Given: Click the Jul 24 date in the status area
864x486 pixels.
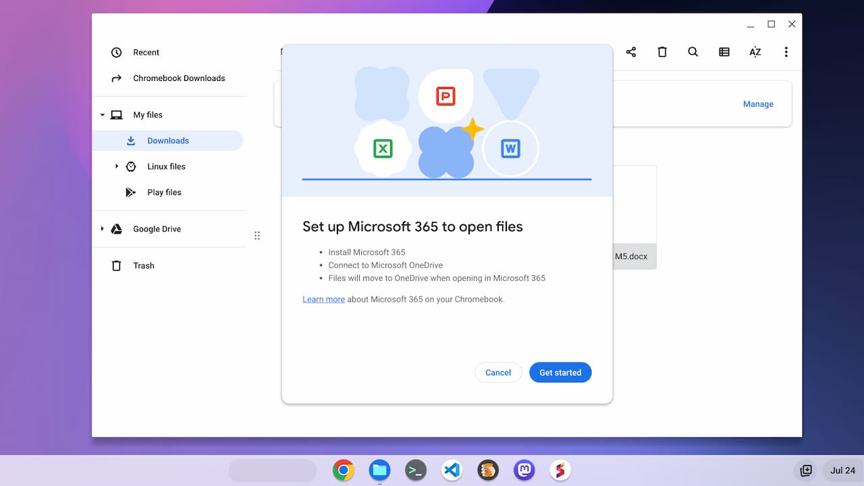Looking at the screenshot, I should (x=842, y=470).
